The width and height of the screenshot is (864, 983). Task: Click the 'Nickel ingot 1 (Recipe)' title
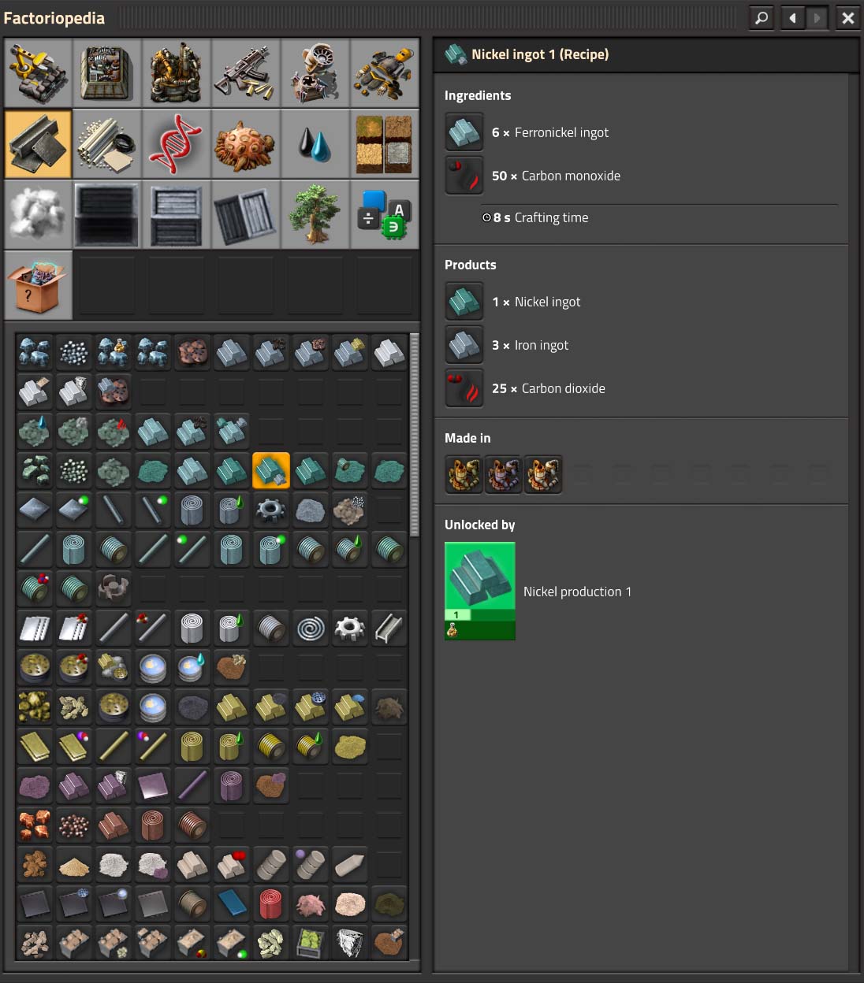pyautogui.click(x=540, y=54)
